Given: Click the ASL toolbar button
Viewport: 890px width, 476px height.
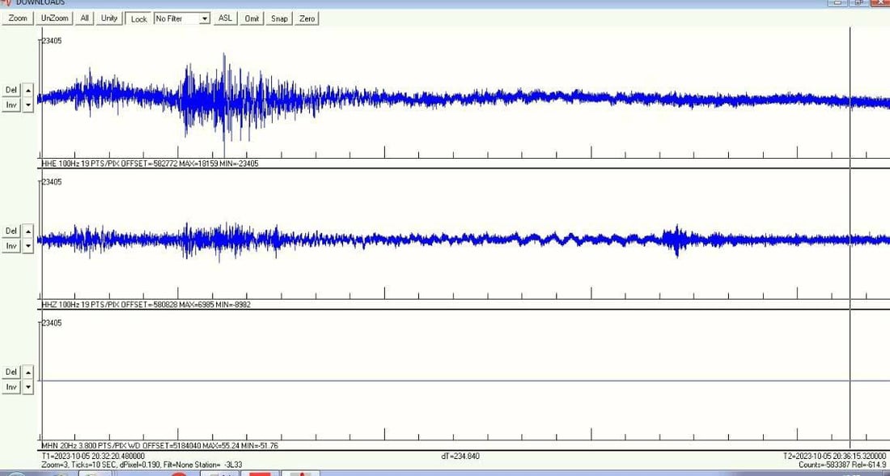Looking at the screenshot, I should (x=225, y=19).
